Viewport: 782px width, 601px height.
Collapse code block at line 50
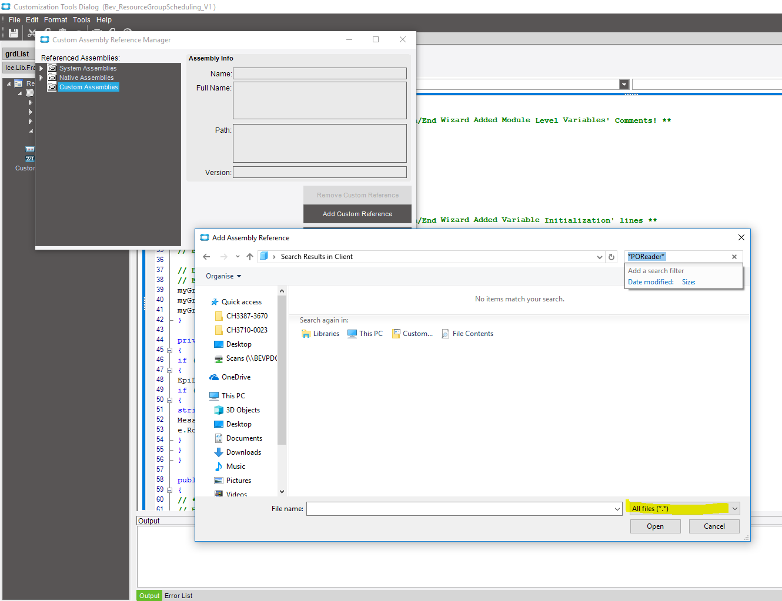tap(169, 400)
